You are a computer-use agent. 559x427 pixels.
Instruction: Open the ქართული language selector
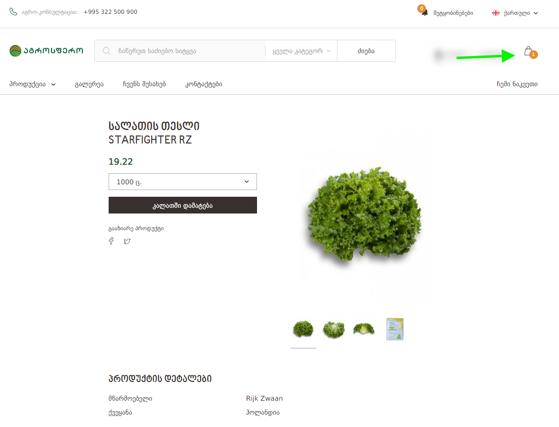click(515, 13)
